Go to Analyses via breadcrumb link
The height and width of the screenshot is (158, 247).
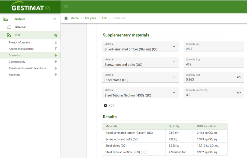point(90,18)
